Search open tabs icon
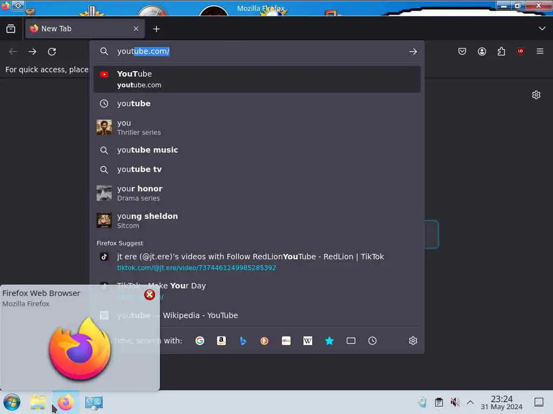The height and width of the screenshot is (414, 553). coord(351,341)
